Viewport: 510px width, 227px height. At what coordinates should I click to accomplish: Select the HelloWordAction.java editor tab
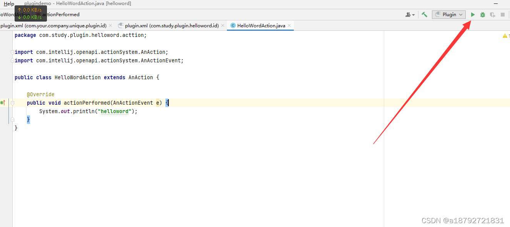pyautogui.click(x=261, y=25)
